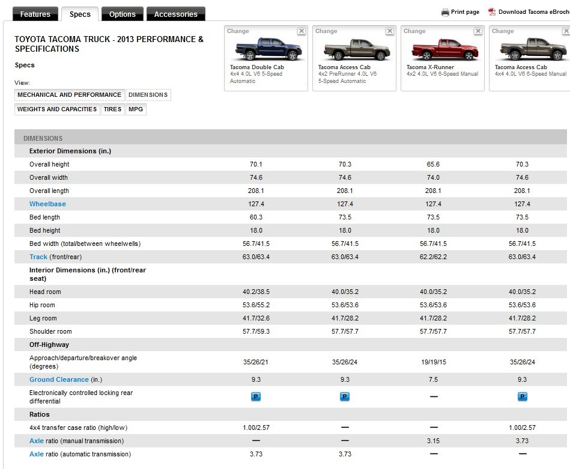Viewport: 570px width, 469px height.
Task: Click the printer icon for Print page
Action: pyautogui.click(x=445, y=13)
